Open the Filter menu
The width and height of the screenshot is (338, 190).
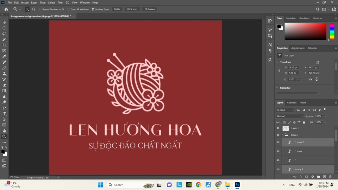pyautogui.click(x=60, y=2)
